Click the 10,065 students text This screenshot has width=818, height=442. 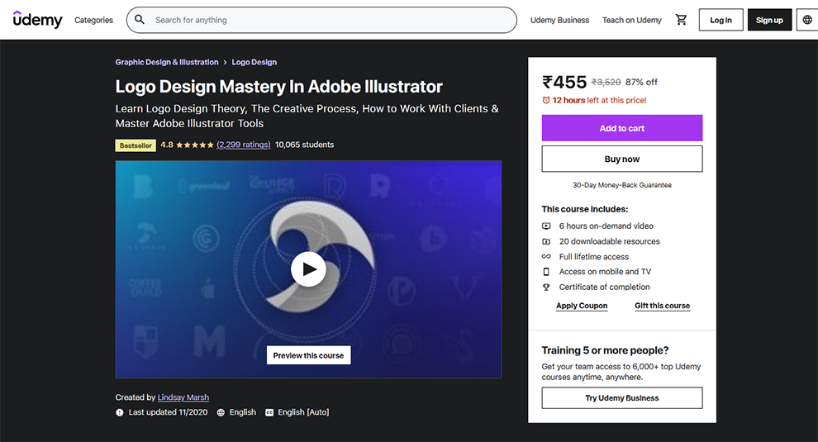(x=304, y=145)
